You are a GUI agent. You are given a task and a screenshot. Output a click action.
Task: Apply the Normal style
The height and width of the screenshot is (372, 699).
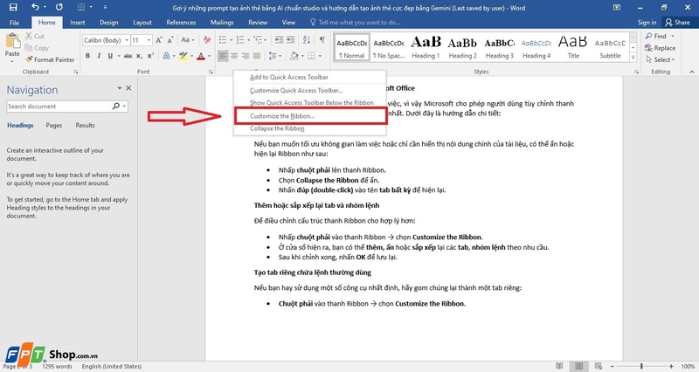pyautogui.click(x=352, y=47)
